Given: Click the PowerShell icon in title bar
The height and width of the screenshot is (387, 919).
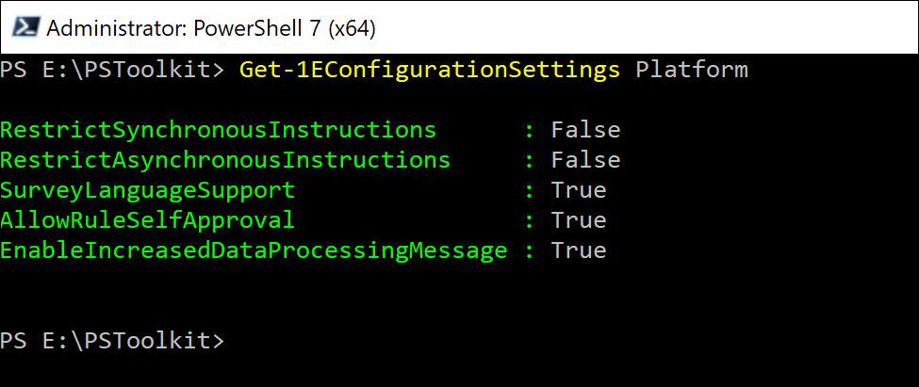Looking at the screenshot, I should coord(24,27).
